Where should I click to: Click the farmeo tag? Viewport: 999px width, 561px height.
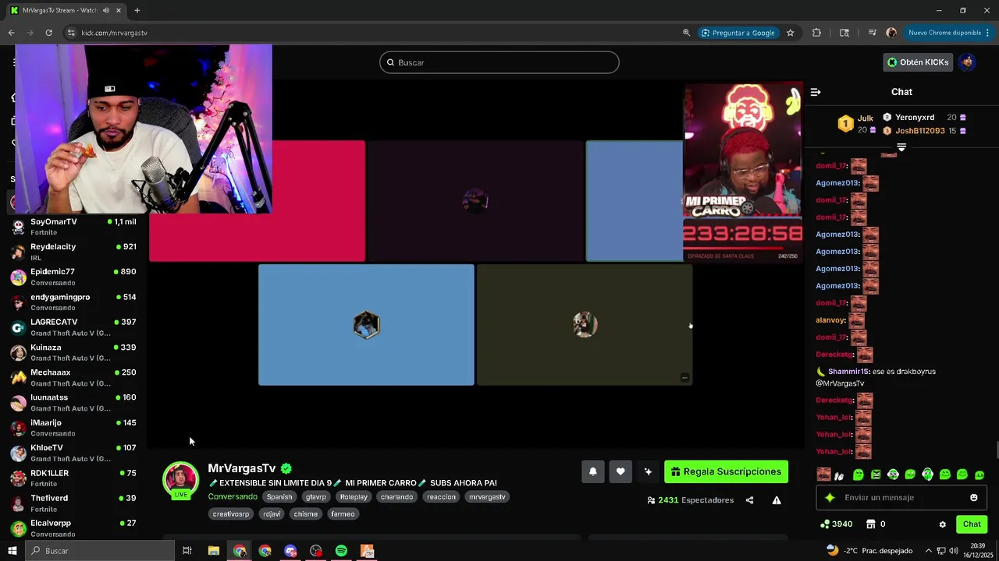(343, 514)
